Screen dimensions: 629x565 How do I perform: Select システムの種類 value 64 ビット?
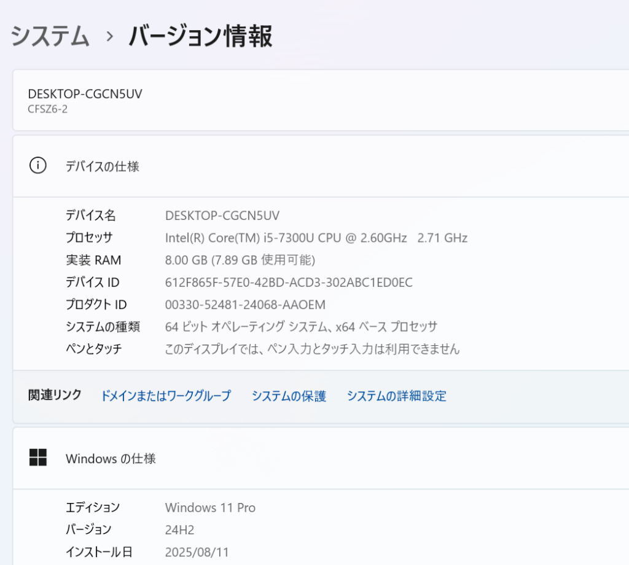[301, 327]
